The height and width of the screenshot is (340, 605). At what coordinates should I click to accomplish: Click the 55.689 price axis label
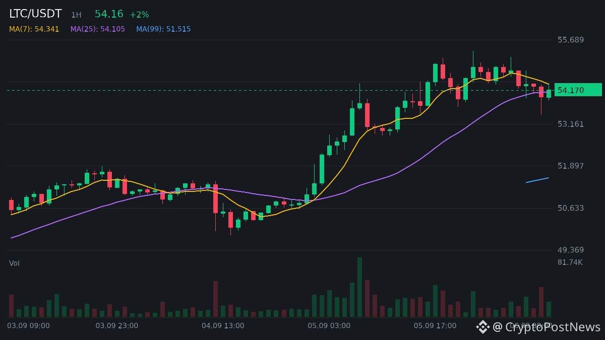click(570, 40)
